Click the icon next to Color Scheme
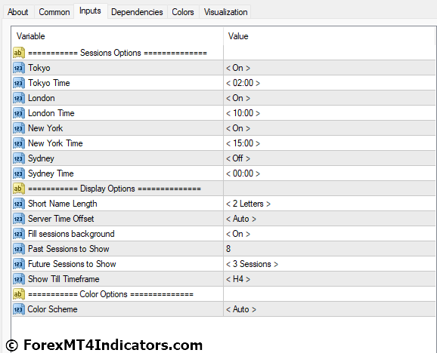The height and width of the screenshot is (353, 437). 19,309
